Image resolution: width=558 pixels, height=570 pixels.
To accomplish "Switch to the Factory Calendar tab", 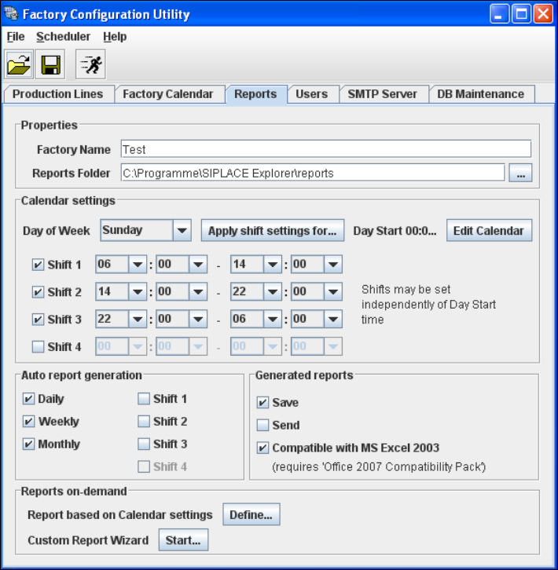I will pos(168,94).
